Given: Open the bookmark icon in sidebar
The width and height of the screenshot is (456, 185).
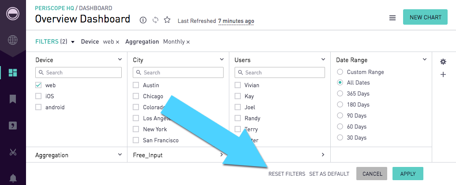Looking at the screenshot, I should pos(13,99).
